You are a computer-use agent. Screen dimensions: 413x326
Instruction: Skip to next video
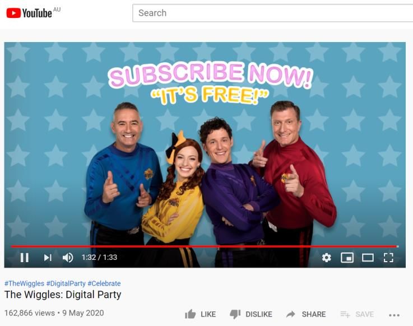coord(48,258)
